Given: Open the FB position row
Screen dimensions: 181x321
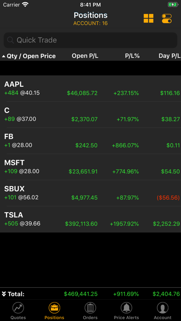Looking at the screenshot, I should click(90, 141).
